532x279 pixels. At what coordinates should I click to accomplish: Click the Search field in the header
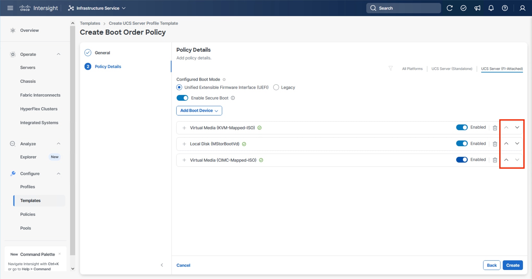point(404,8)
